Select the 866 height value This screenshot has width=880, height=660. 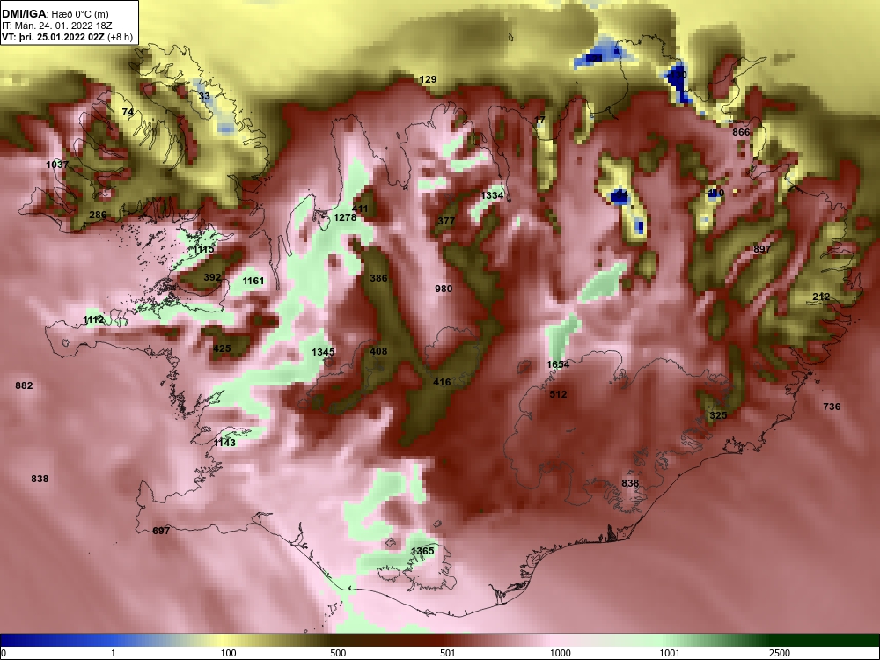click(741, 133)
